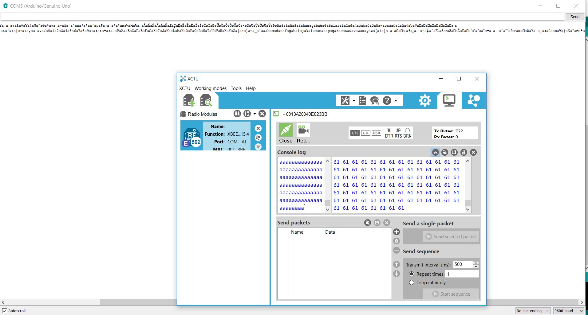Enable Loop infinitely sending option
Image resolution: width=588 pixels, height=315 pixels.
(x=412, y=282)
